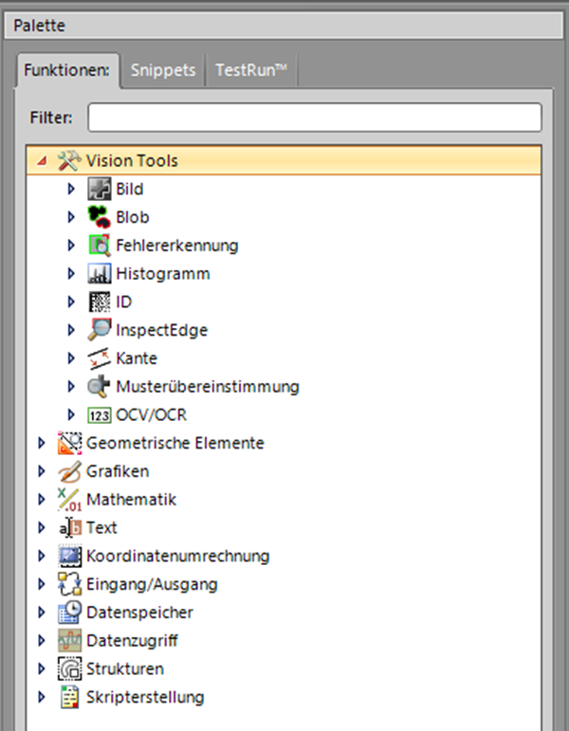Expand the Mathematik category
Viewport: 569px width, 731px height.
click(41, 500)
